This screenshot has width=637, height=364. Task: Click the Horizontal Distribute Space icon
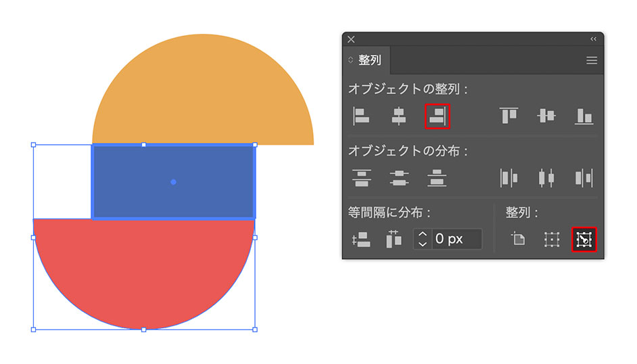pyautogui.click(x=394, y=239)
